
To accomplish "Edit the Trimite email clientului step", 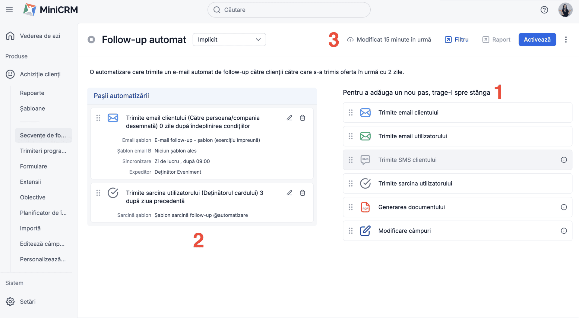I will click(x=289, y=118).
